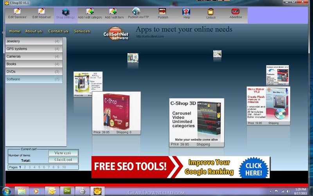Open the Advertise icon

click(x=236, y=11)
